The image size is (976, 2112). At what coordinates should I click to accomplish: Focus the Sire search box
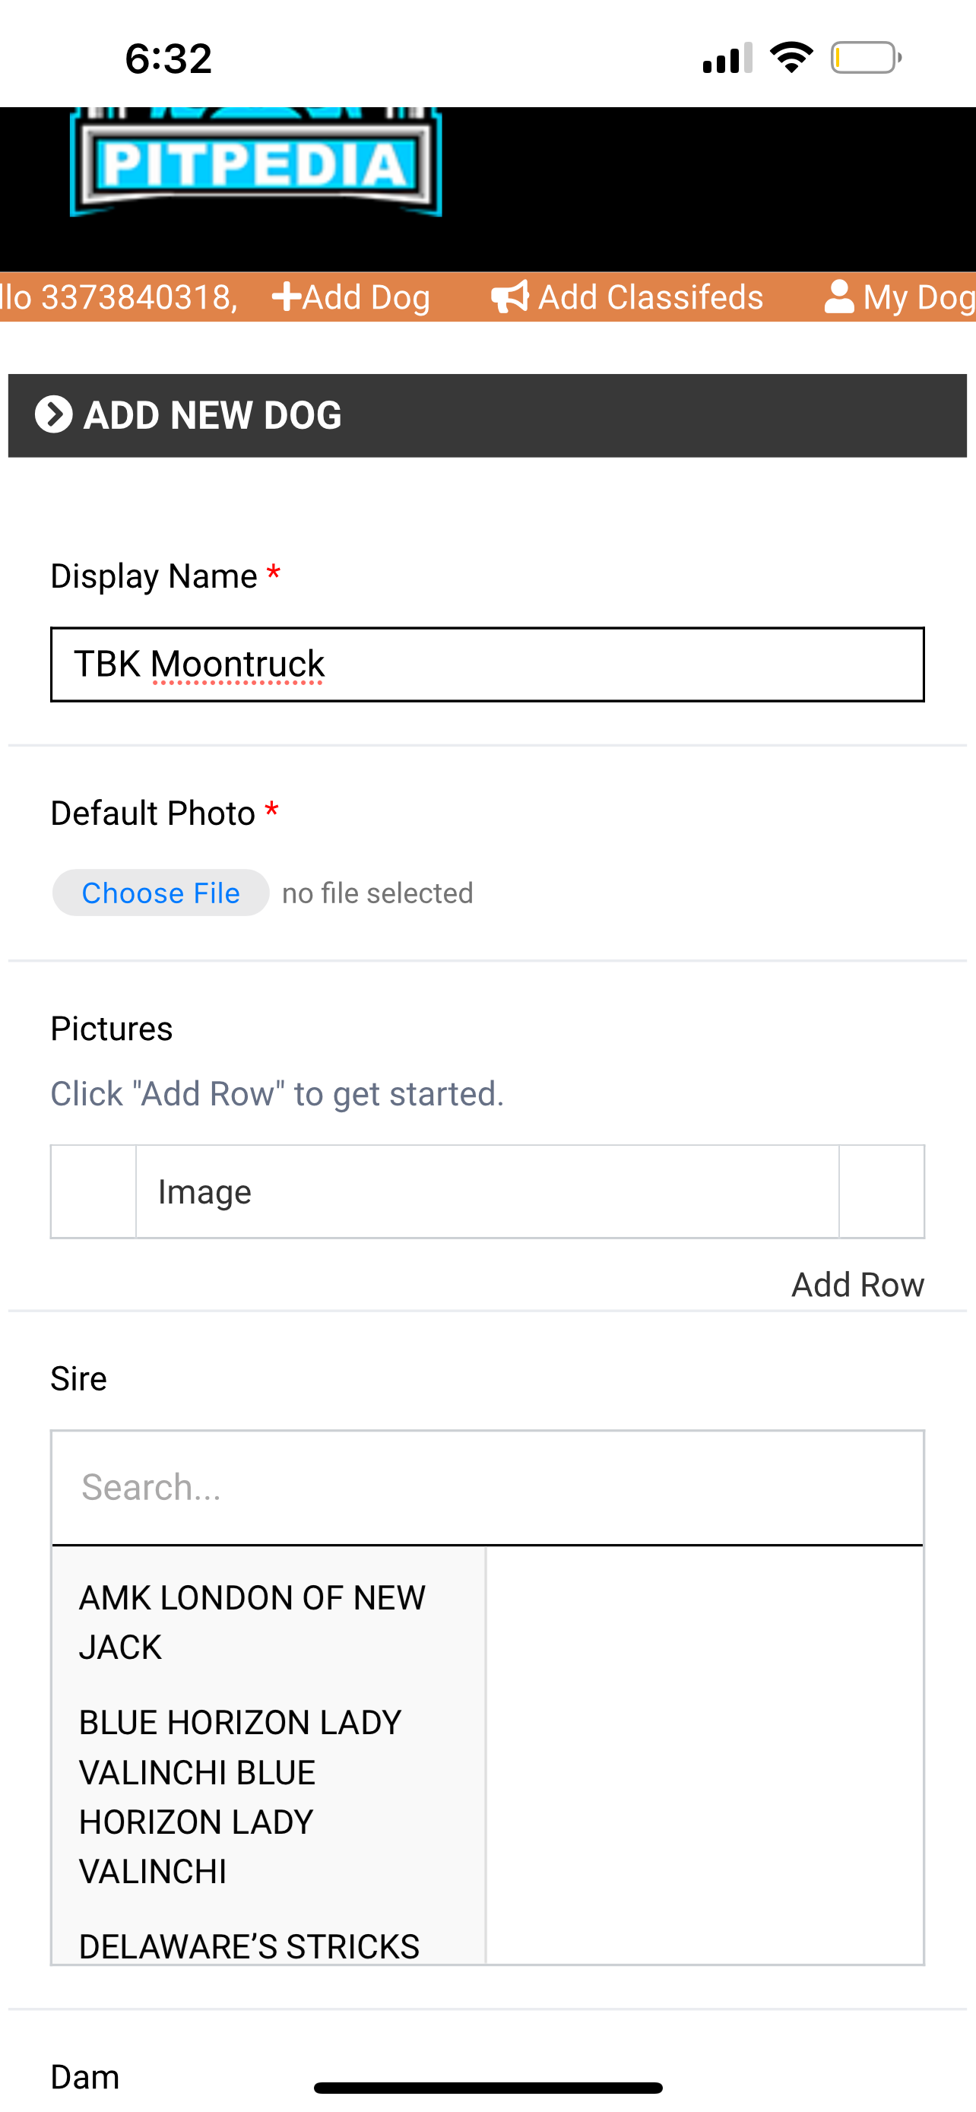point(487,1487)
